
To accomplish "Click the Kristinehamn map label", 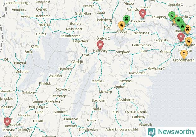I will (x=71, y=36).
